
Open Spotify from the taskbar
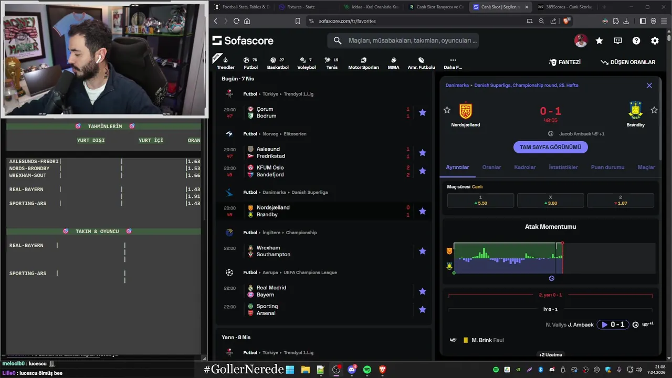click(367, 370)
